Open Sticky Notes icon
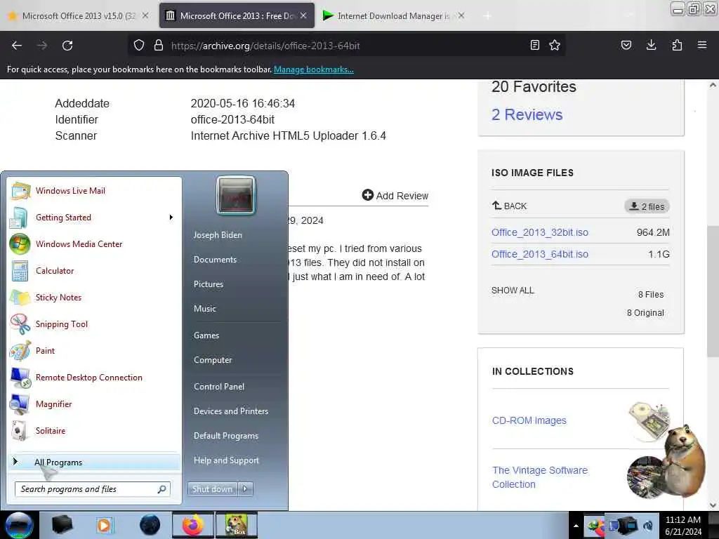719x539 pixels. coord(20,298)
